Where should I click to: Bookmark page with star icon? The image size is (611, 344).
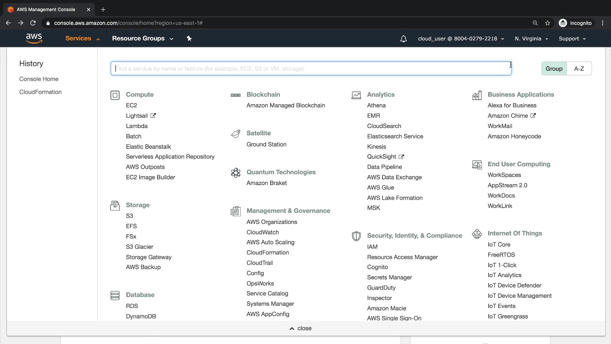[x=547, y=23]
